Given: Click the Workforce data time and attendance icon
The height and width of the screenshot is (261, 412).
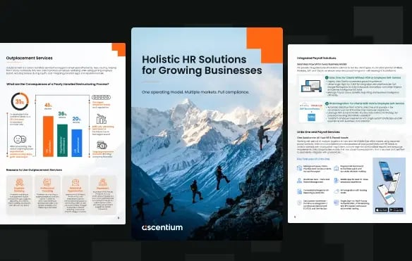Looking at the screenshot, I should coord(299,181).
